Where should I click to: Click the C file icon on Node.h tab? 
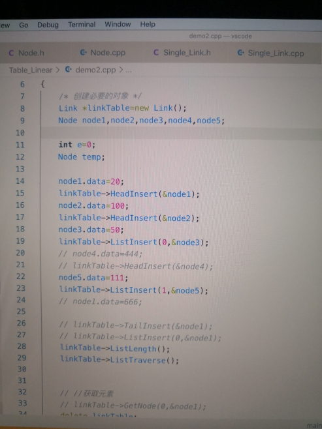[x=11, y=53]
